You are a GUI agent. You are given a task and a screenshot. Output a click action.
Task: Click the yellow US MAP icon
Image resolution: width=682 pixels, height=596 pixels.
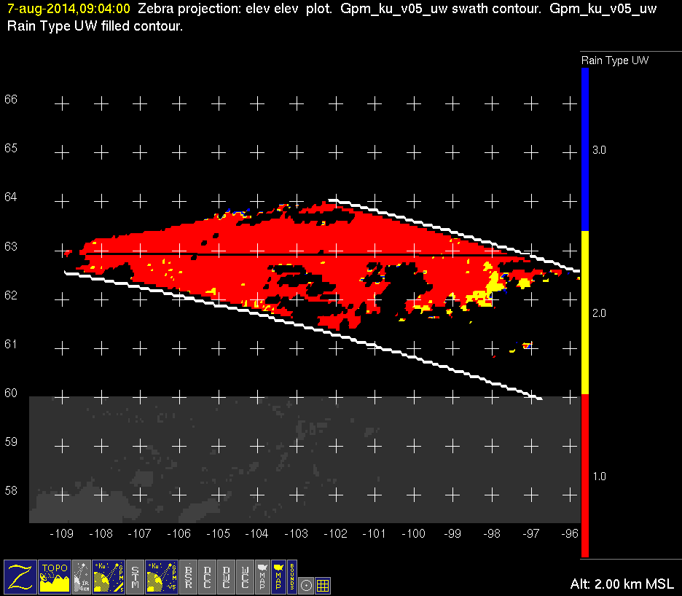[278, 577]
